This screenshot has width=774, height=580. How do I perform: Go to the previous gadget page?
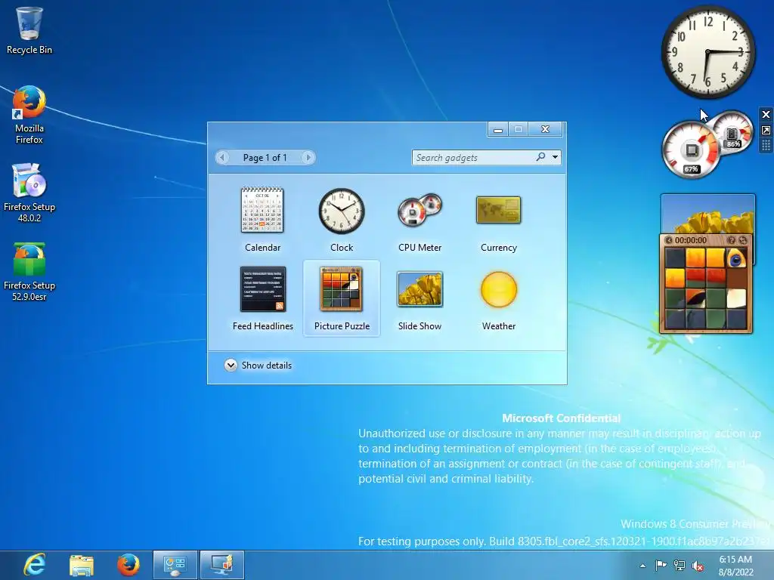222,157
